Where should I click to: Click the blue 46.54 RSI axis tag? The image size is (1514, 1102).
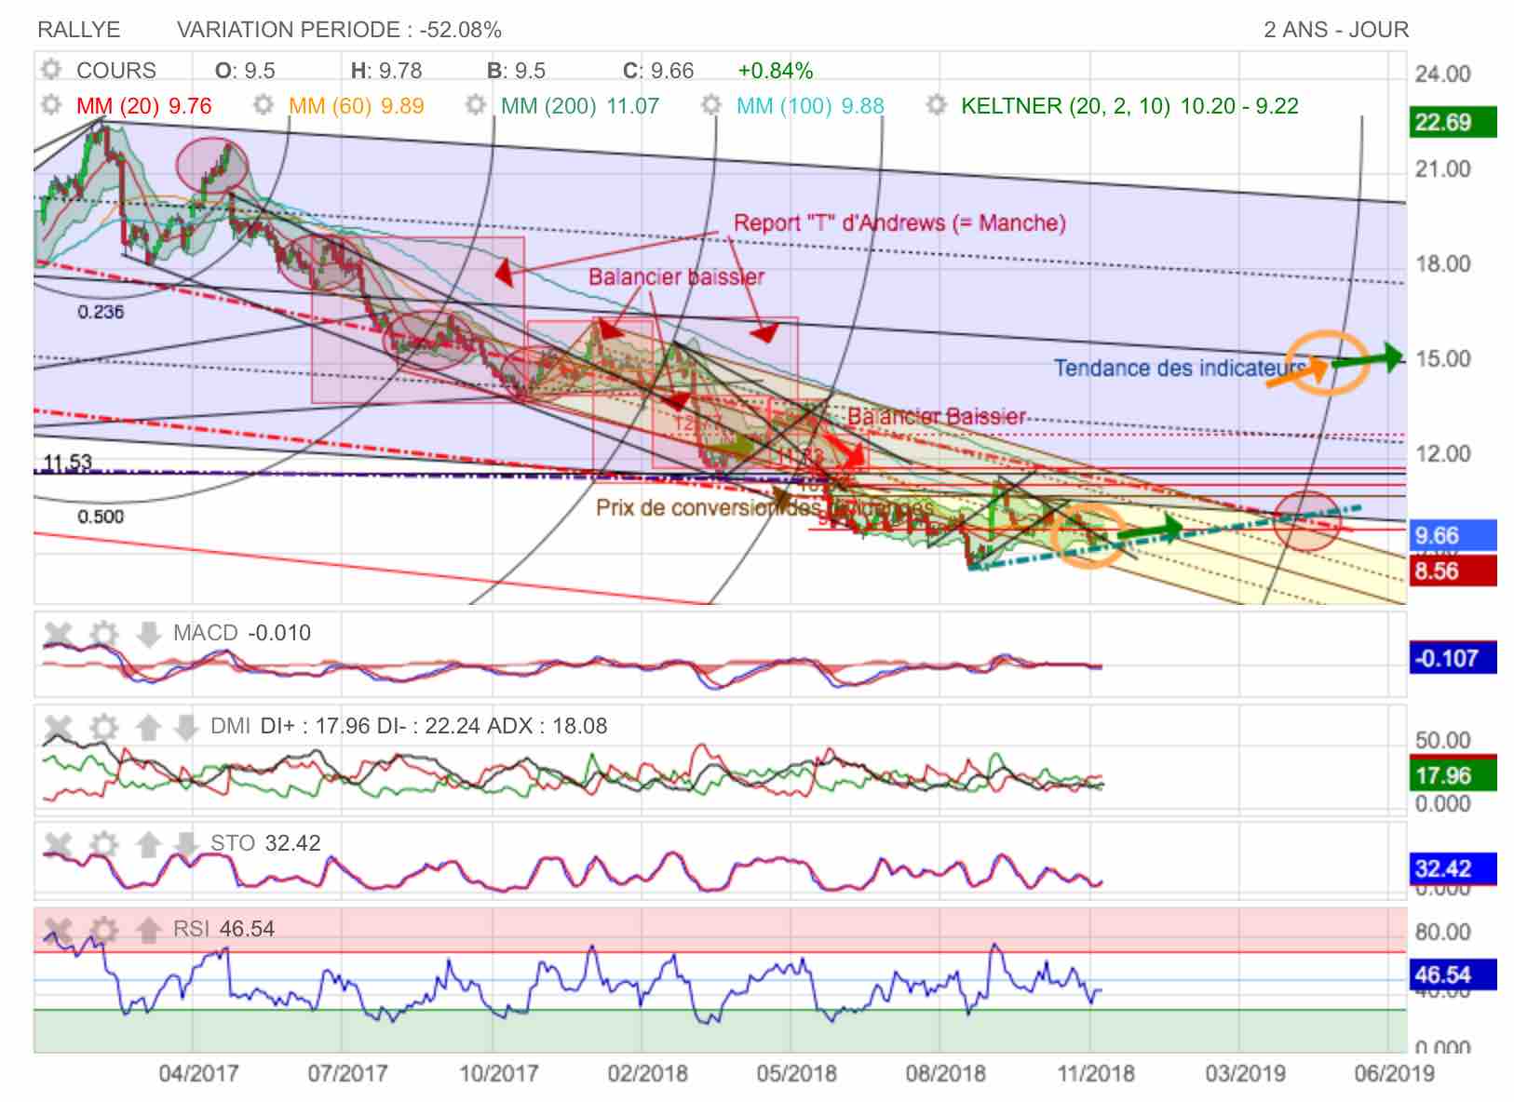[1453, 975]
